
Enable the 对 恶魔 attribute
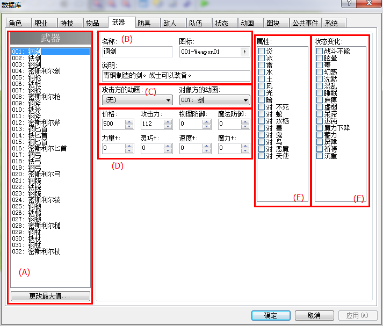[262, 149]
